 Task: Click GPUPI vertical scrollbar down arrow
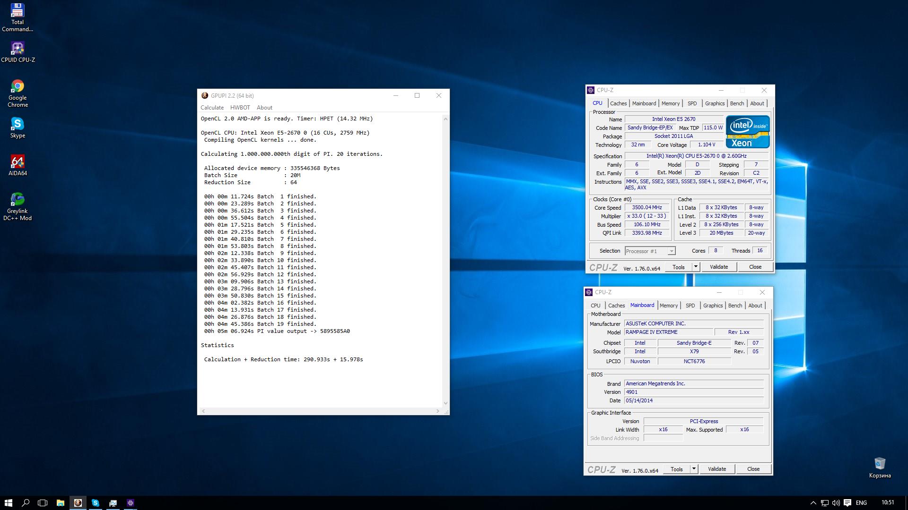[445, 403]
